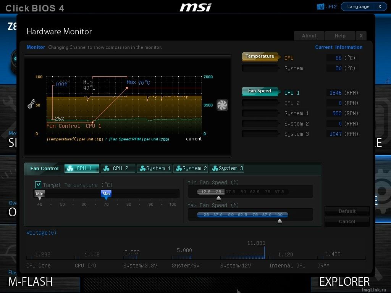The image size is (391, 293).
Task: Open the System 1 fan tab
Action: (154, 168)
